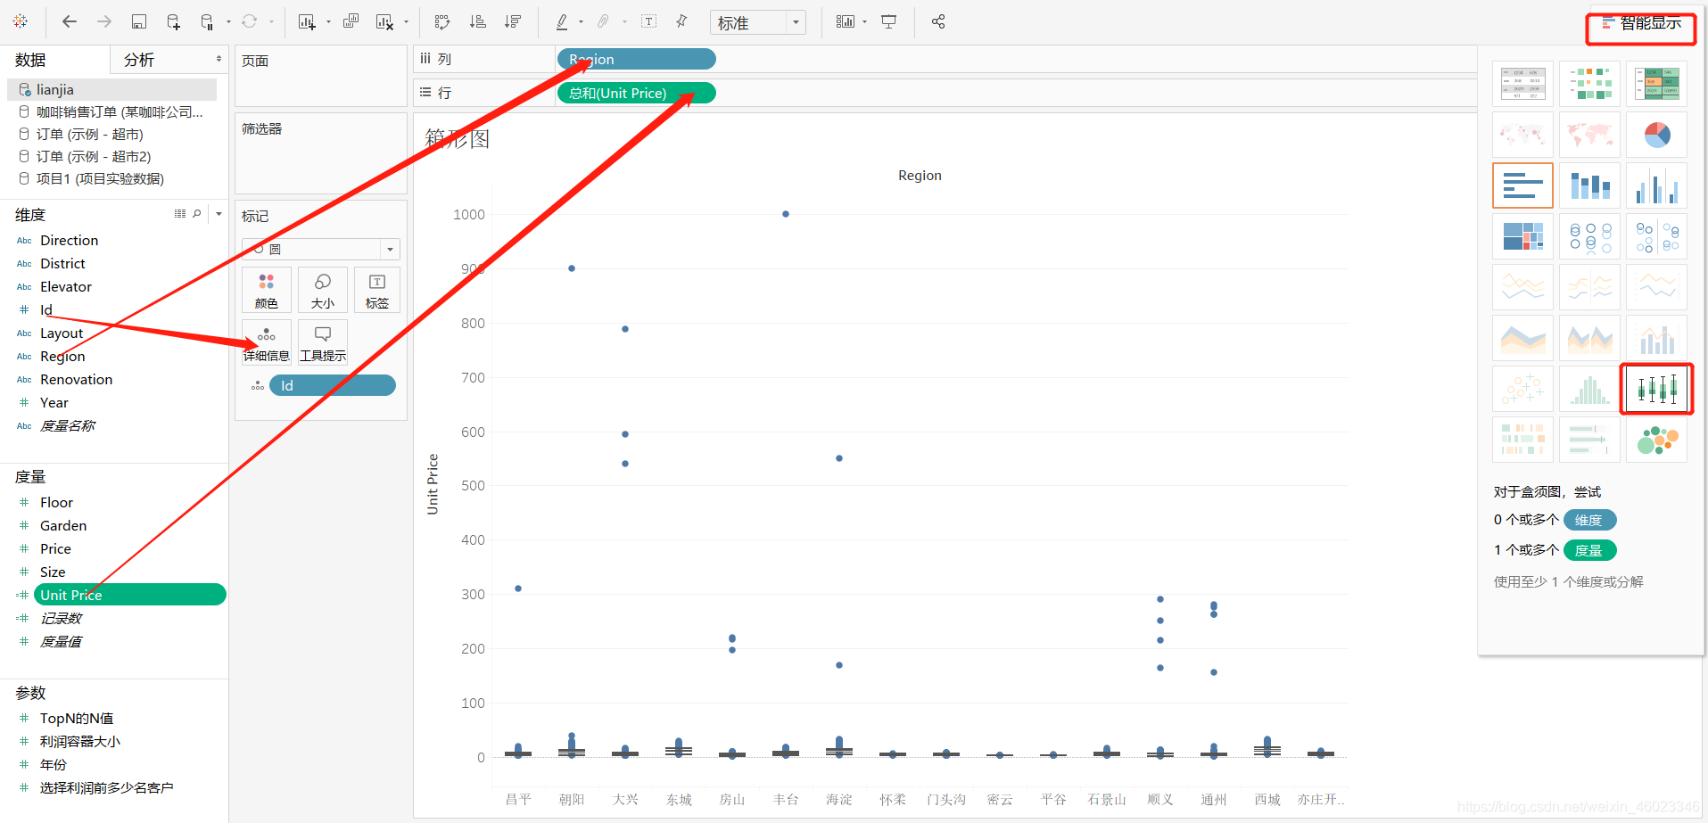Viewport: 1708px width, 823px height.
Task: Open dropdown arrow next to highlight pen
Action: tap(581, 21)
